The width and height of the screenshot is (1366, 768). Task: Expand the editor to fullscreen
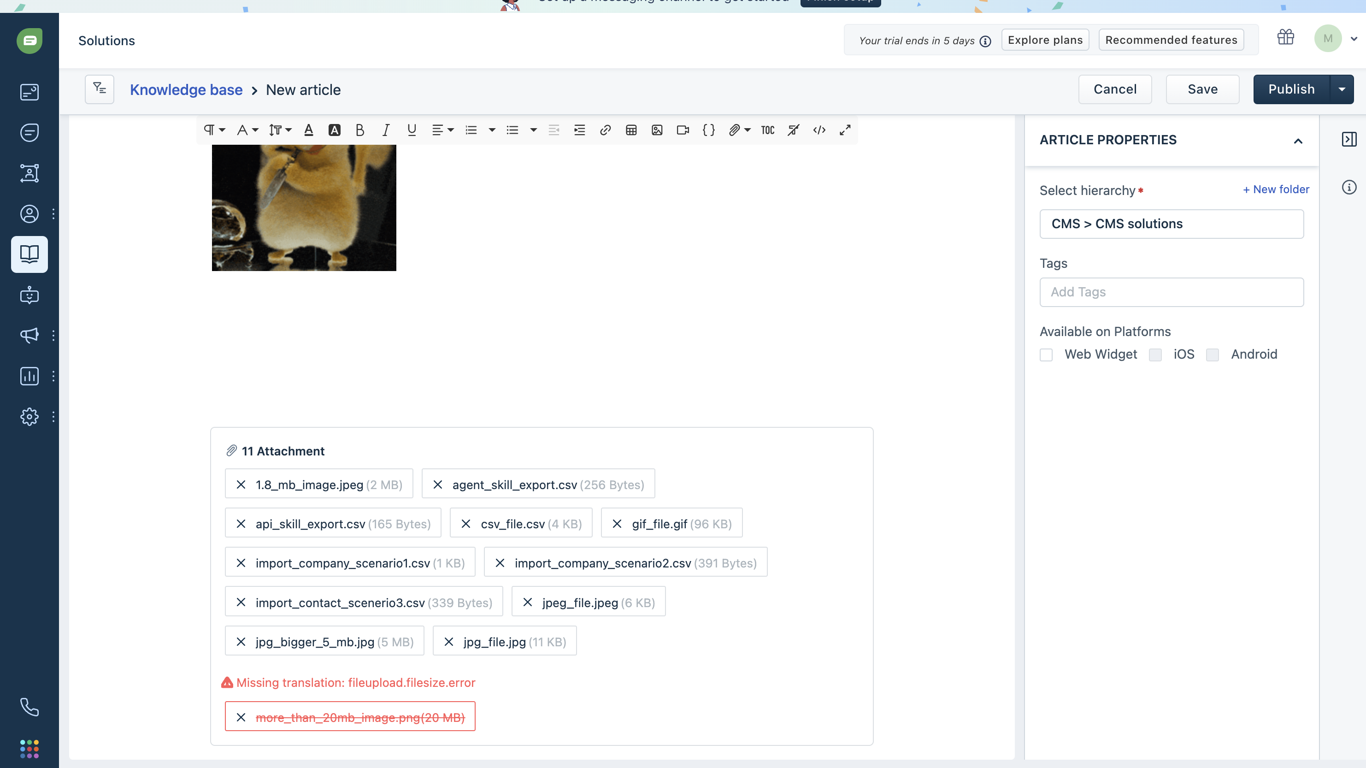click(845, 130)
